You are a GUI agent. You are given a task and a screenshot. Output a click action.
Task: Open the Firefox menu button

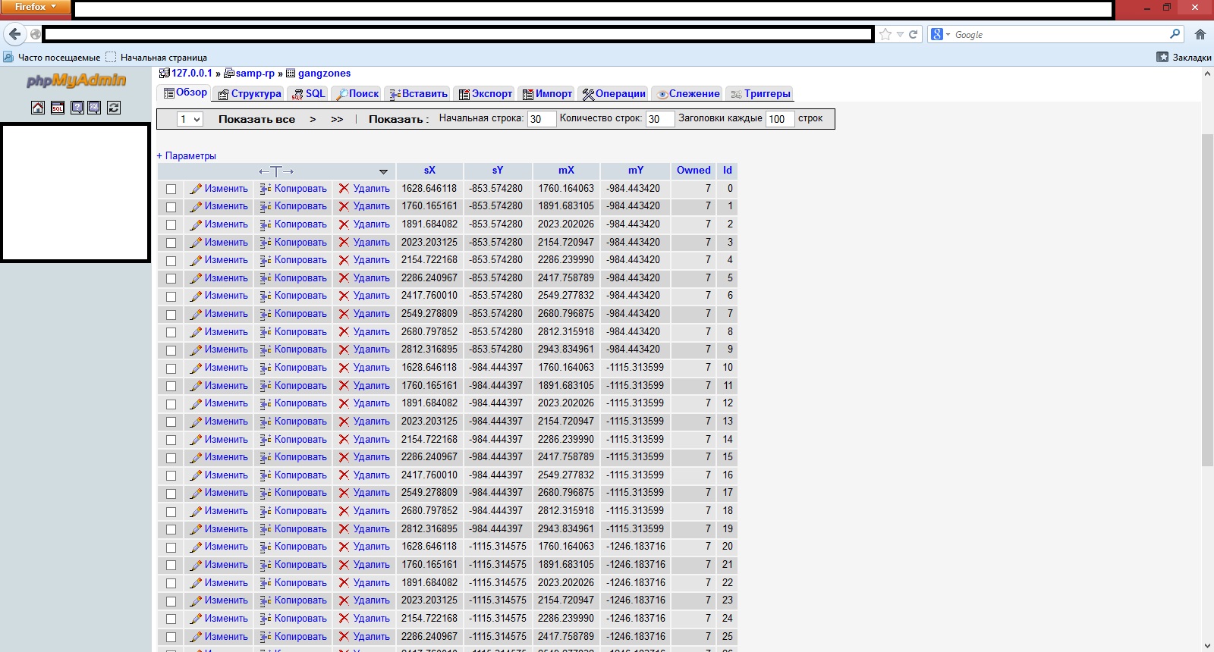coord(36,7)
